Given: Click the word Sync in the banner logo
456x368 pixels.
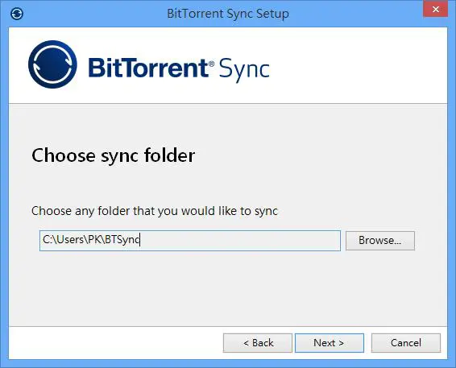Looking at the screenshot, I should 244,70.
